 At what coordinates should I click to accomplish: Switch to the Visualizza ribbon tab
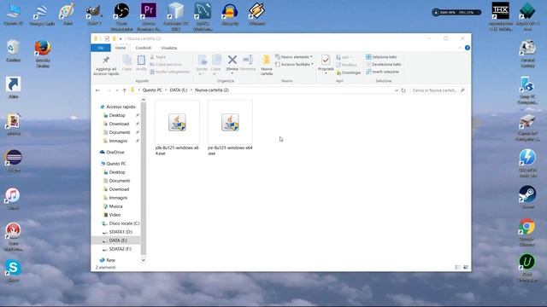click(169, 48)
